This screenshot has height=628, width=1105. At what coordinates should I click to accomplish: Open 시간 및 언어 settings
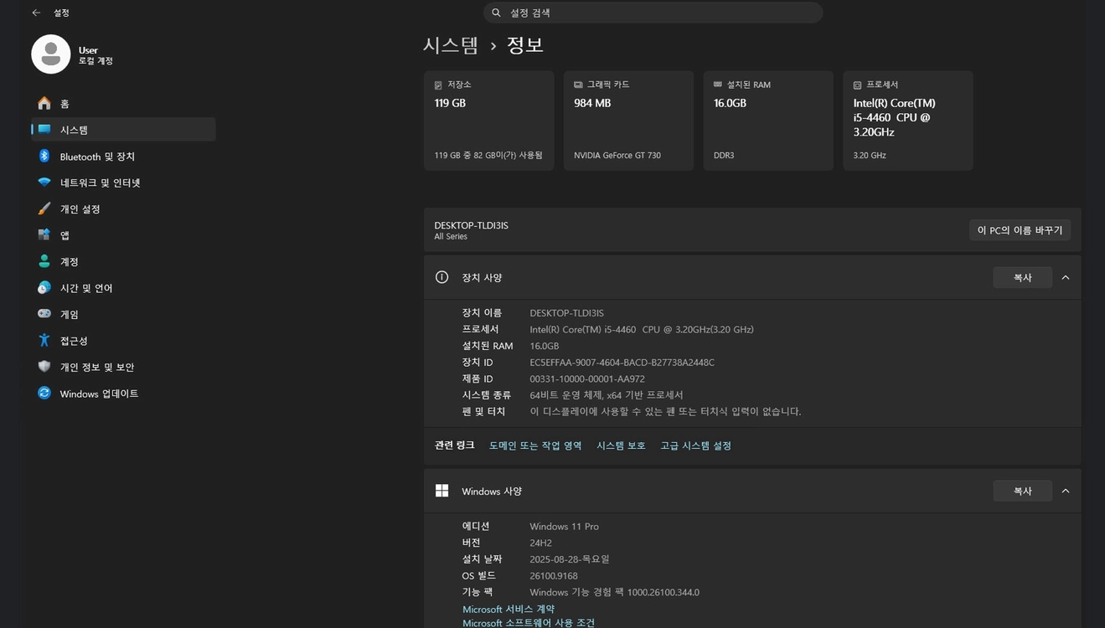(x=123, y=287)
